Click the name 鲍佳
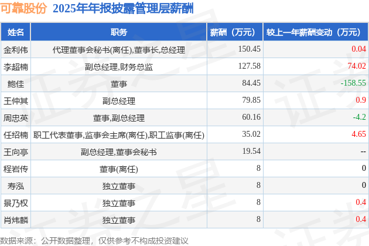Viewport: 369px width, 246px height. (16, 84)
